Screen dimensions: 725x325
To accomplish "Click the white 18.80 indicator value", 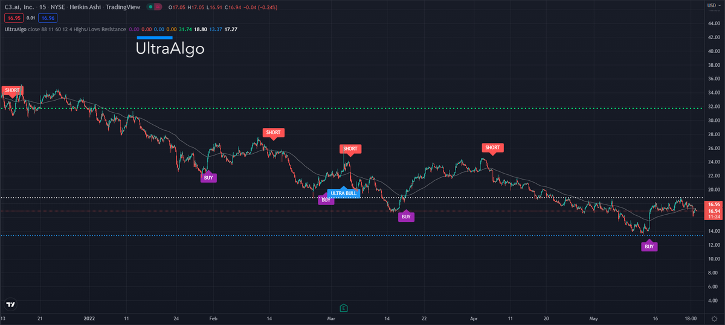I will (200, 29).
